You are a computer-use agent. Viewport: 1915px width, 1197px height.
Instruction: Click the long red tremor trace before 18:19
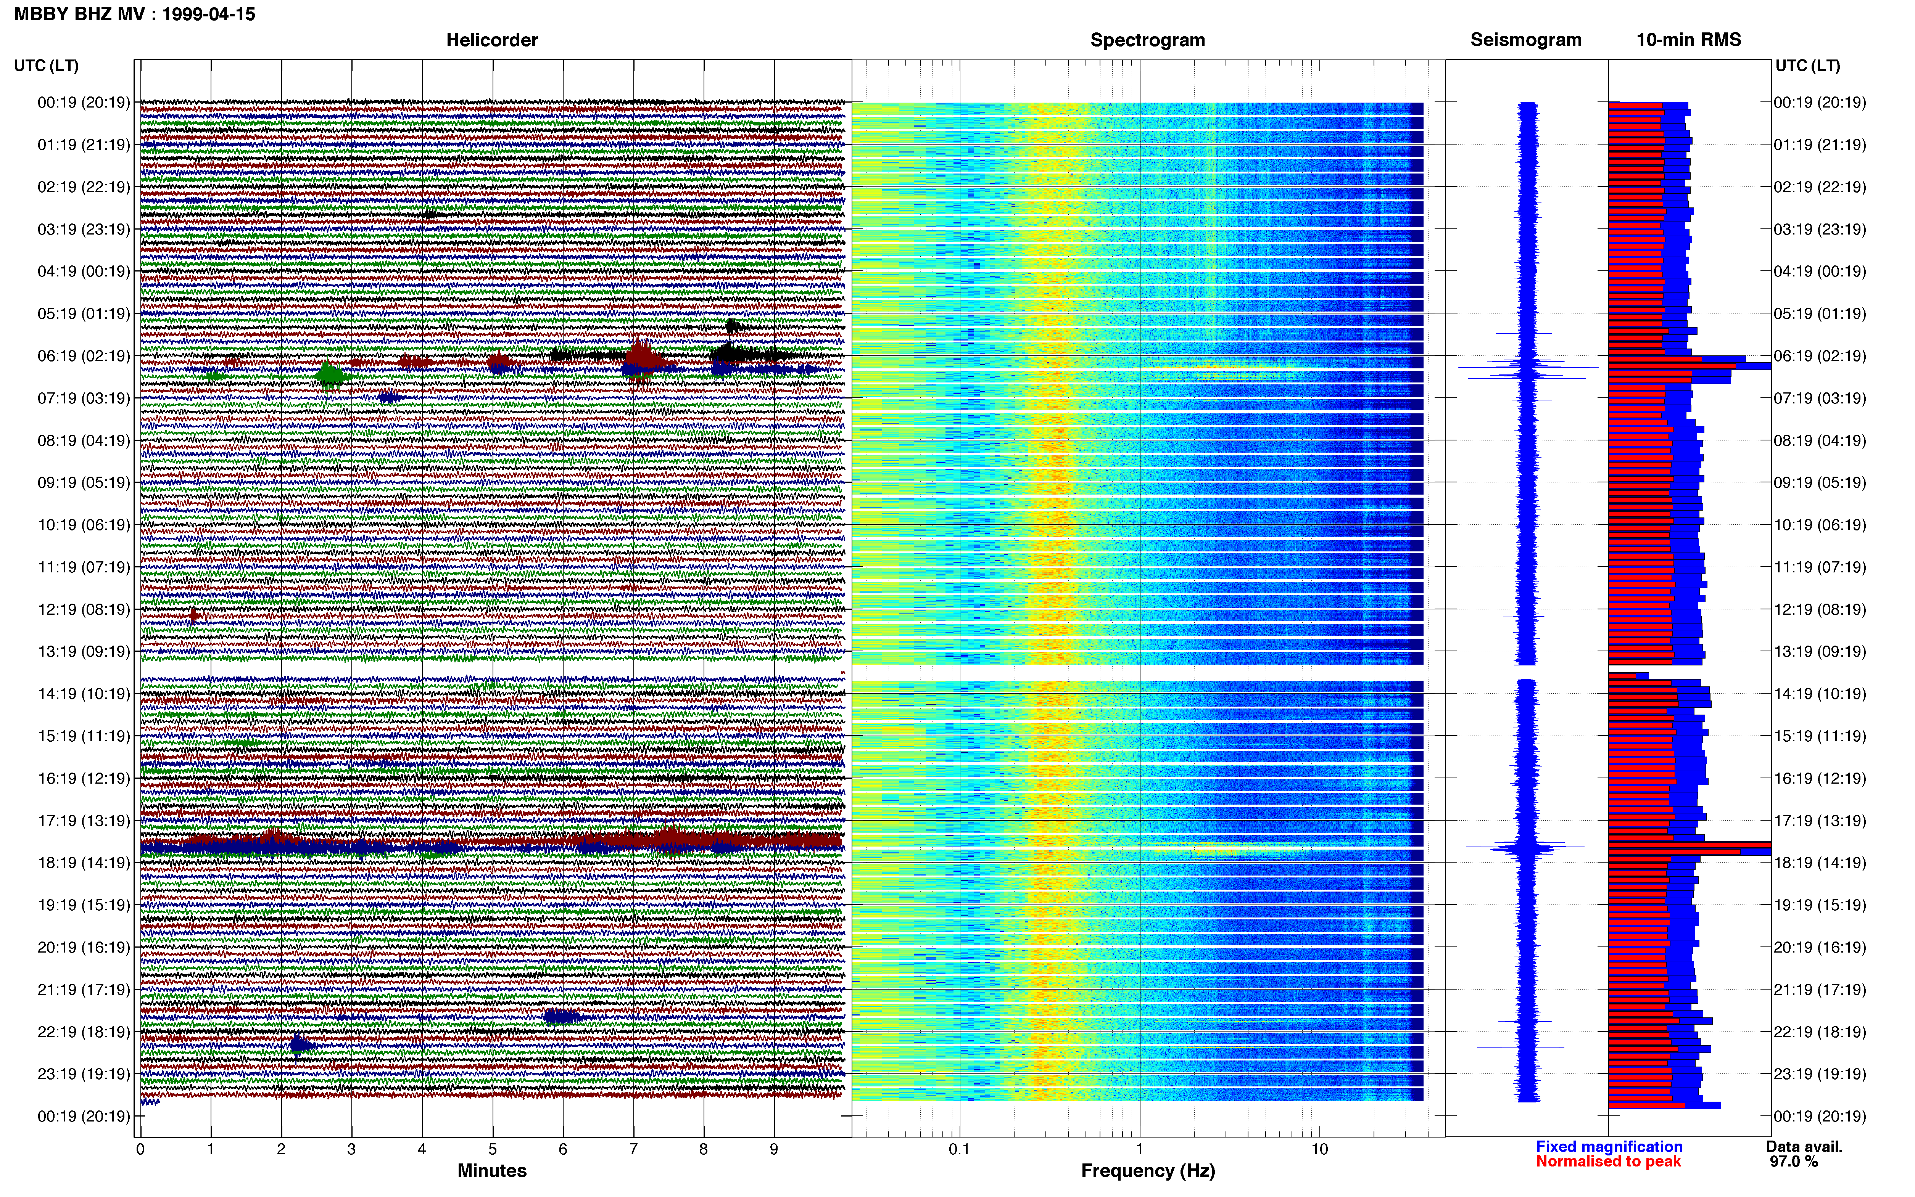(x=492, y=841)
